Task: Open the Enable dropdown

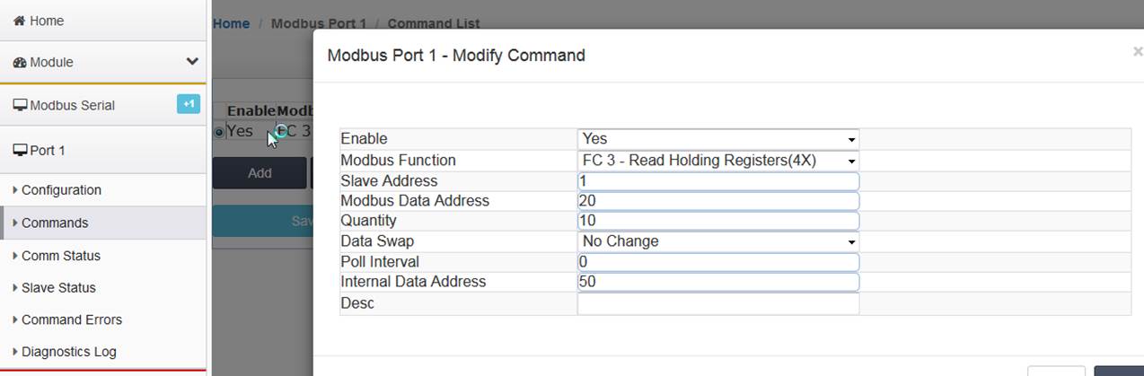Action: click(x=718, y=139)
